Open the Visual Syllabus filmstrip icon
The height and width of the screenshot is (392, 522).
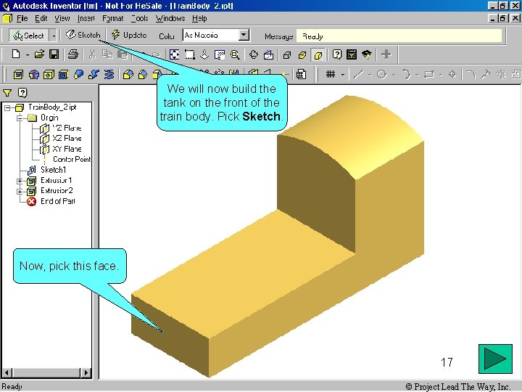352,54
